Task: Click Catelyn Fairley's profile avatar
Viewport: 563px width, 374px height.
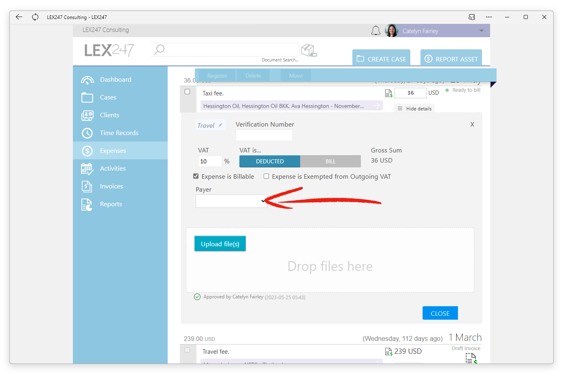Action: (x=392, y=31)
